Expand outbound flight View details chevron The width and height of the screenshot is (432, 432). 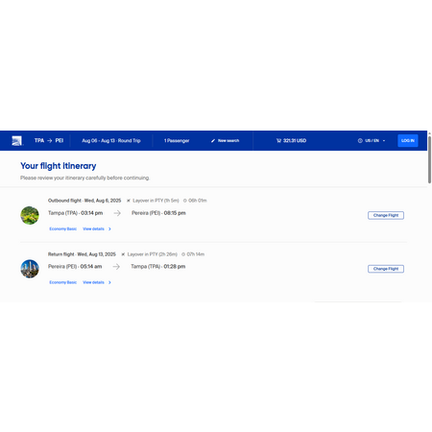109,229
